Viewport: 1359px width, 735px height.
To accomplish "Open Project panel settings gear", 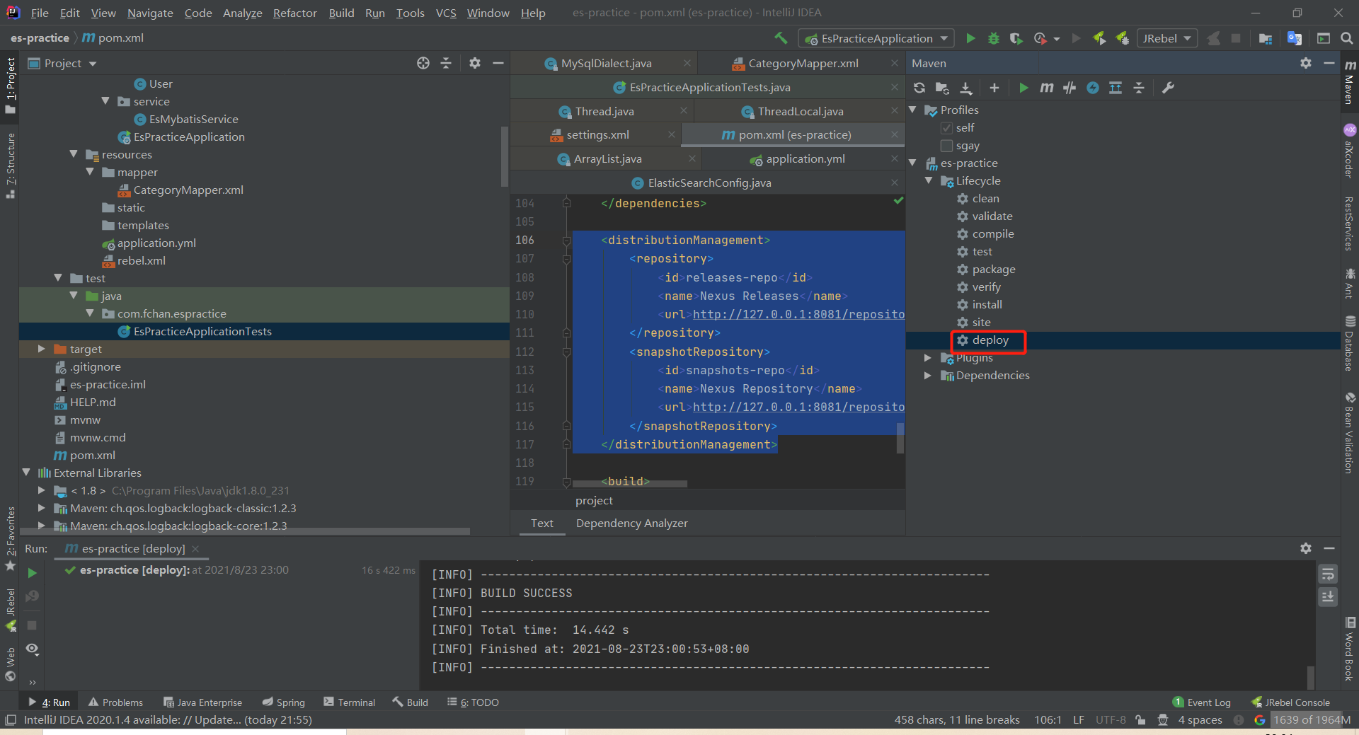I will point(475,63).
